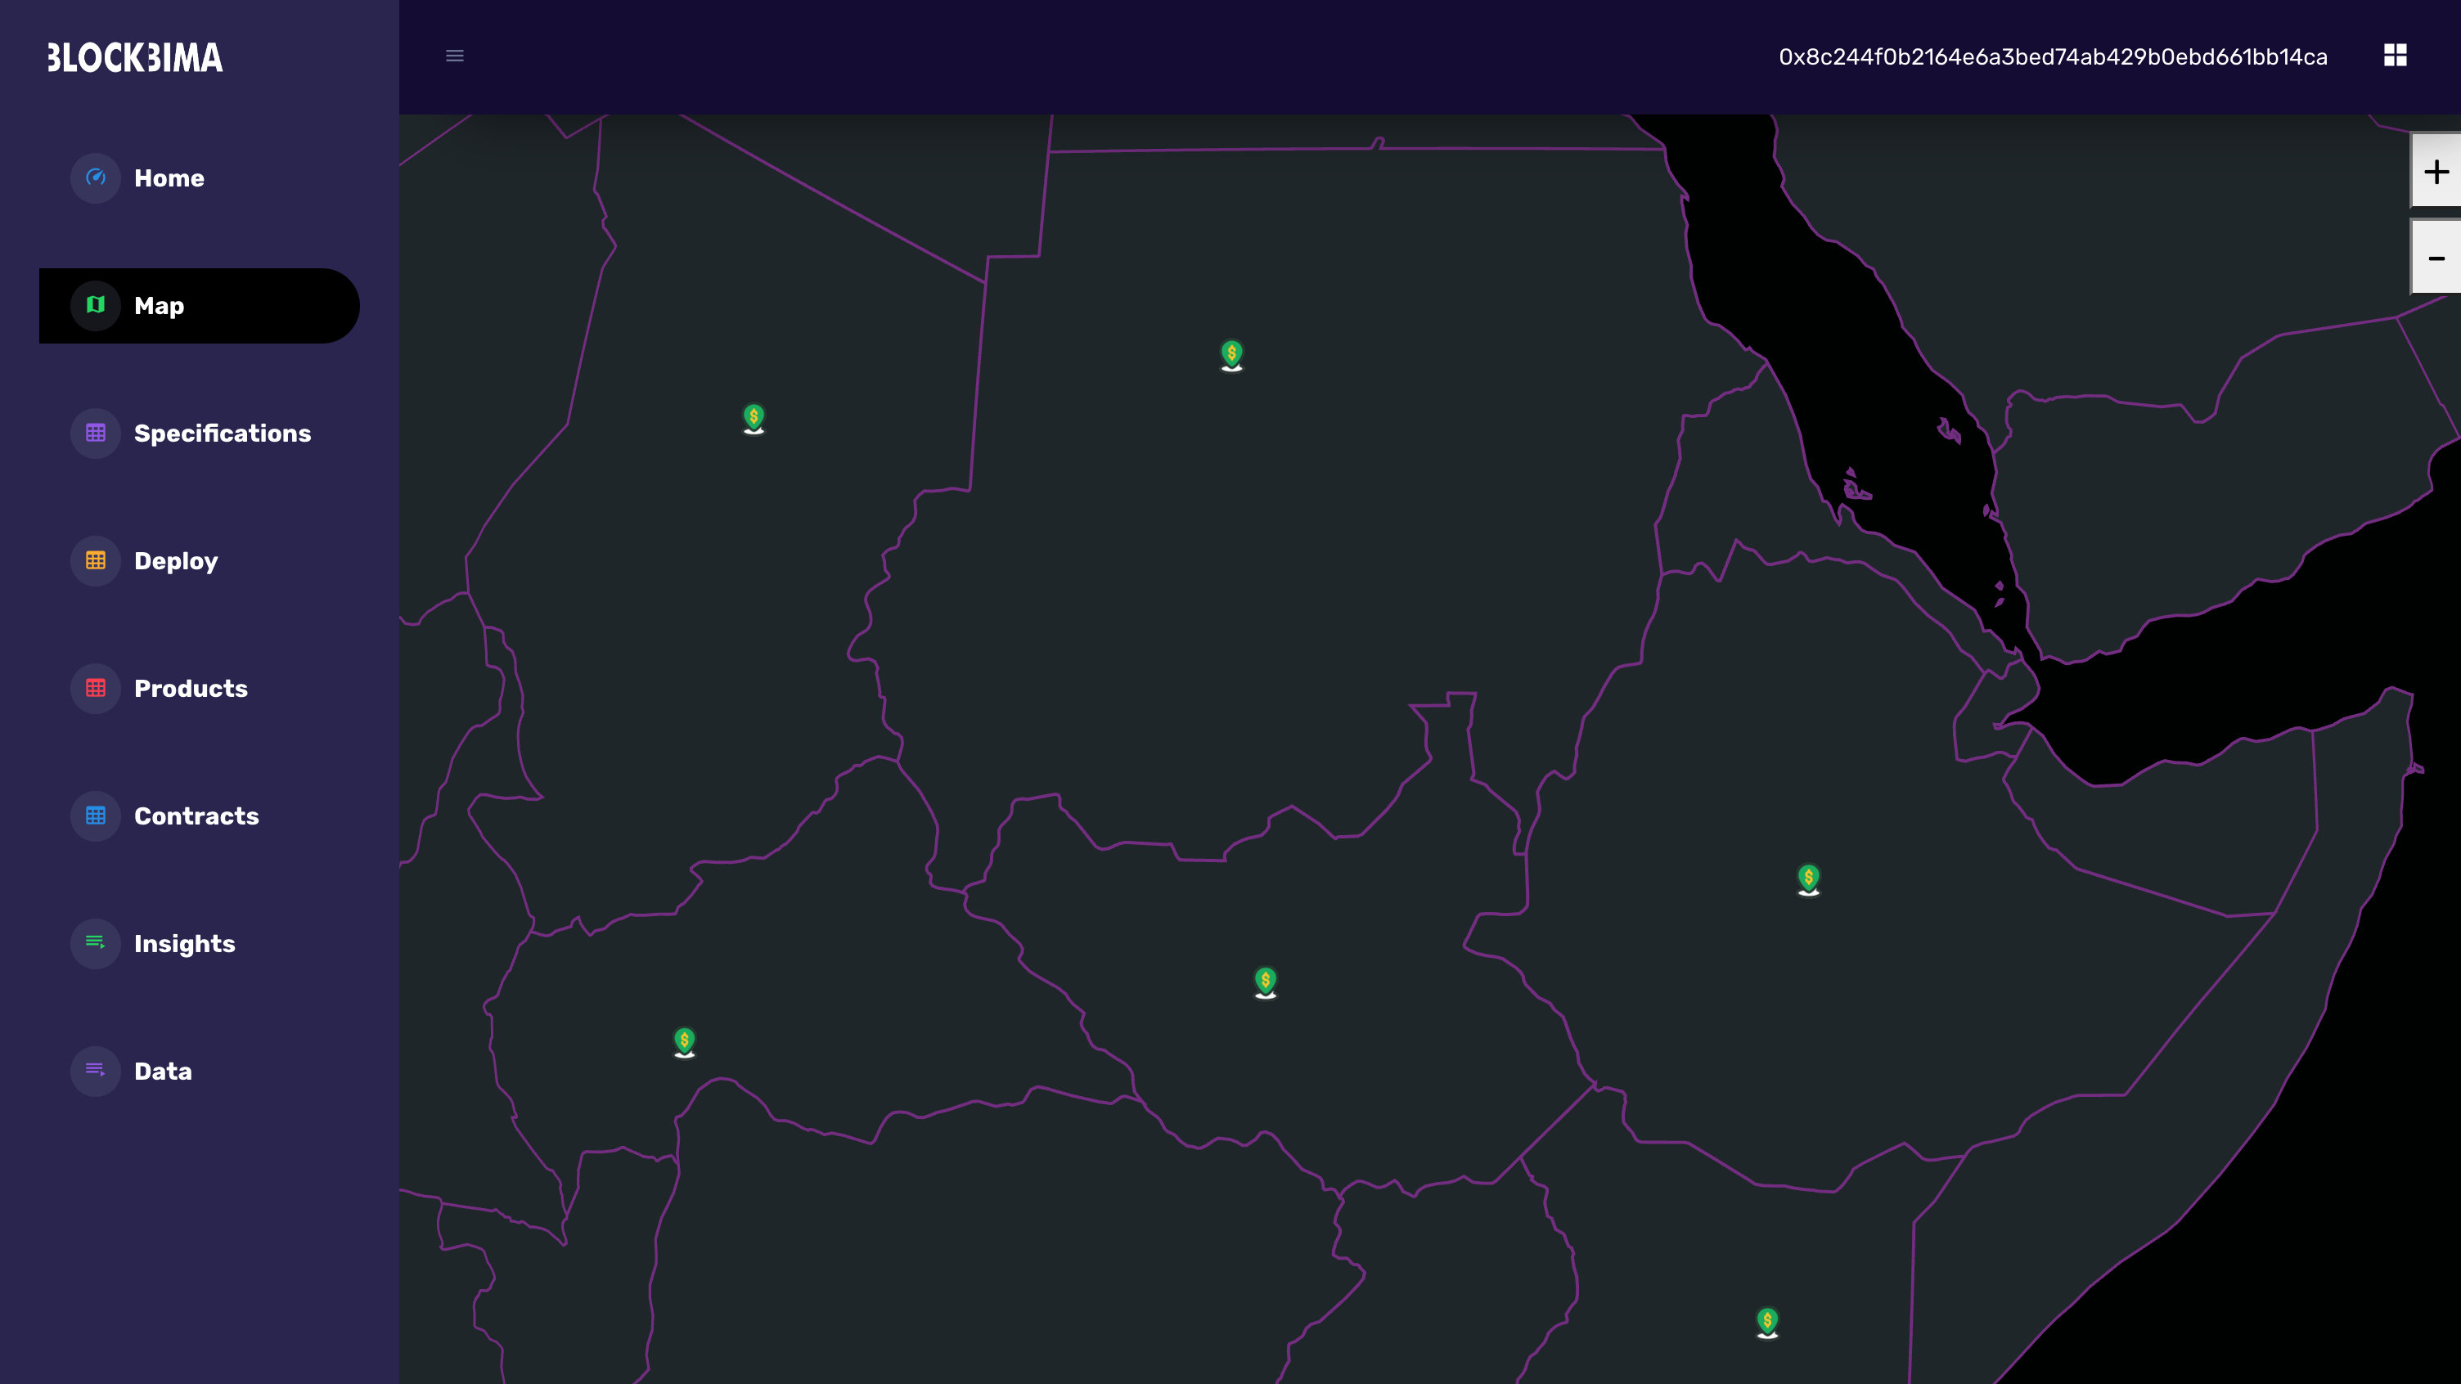Select the dollar marker in Chad

(754, 417)
